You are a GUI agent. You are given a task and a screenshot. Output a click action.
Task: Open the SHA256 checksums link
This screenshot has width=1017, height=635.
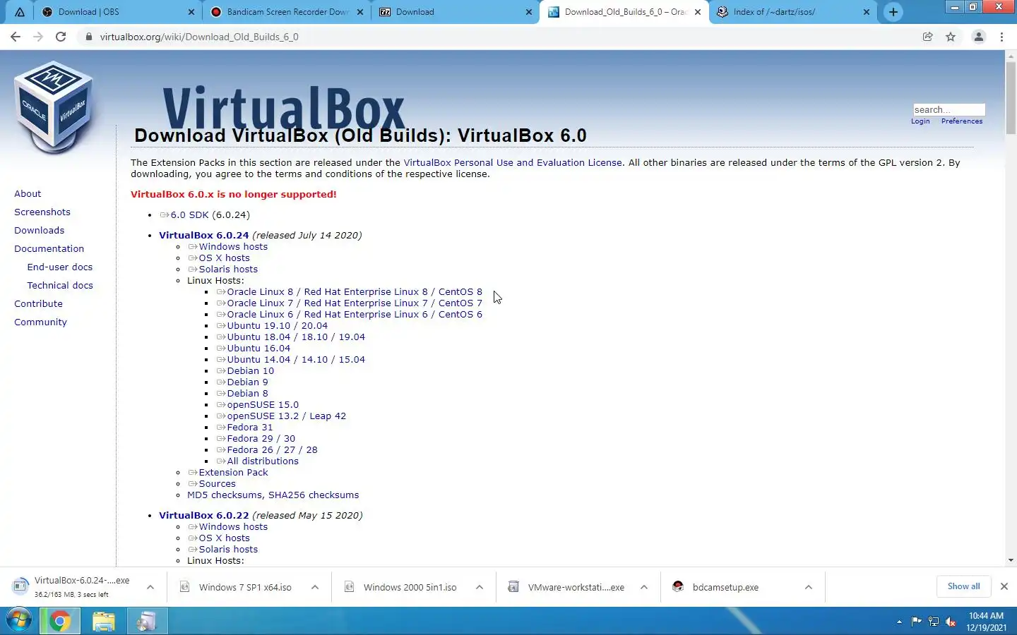(x=314, y=495)
